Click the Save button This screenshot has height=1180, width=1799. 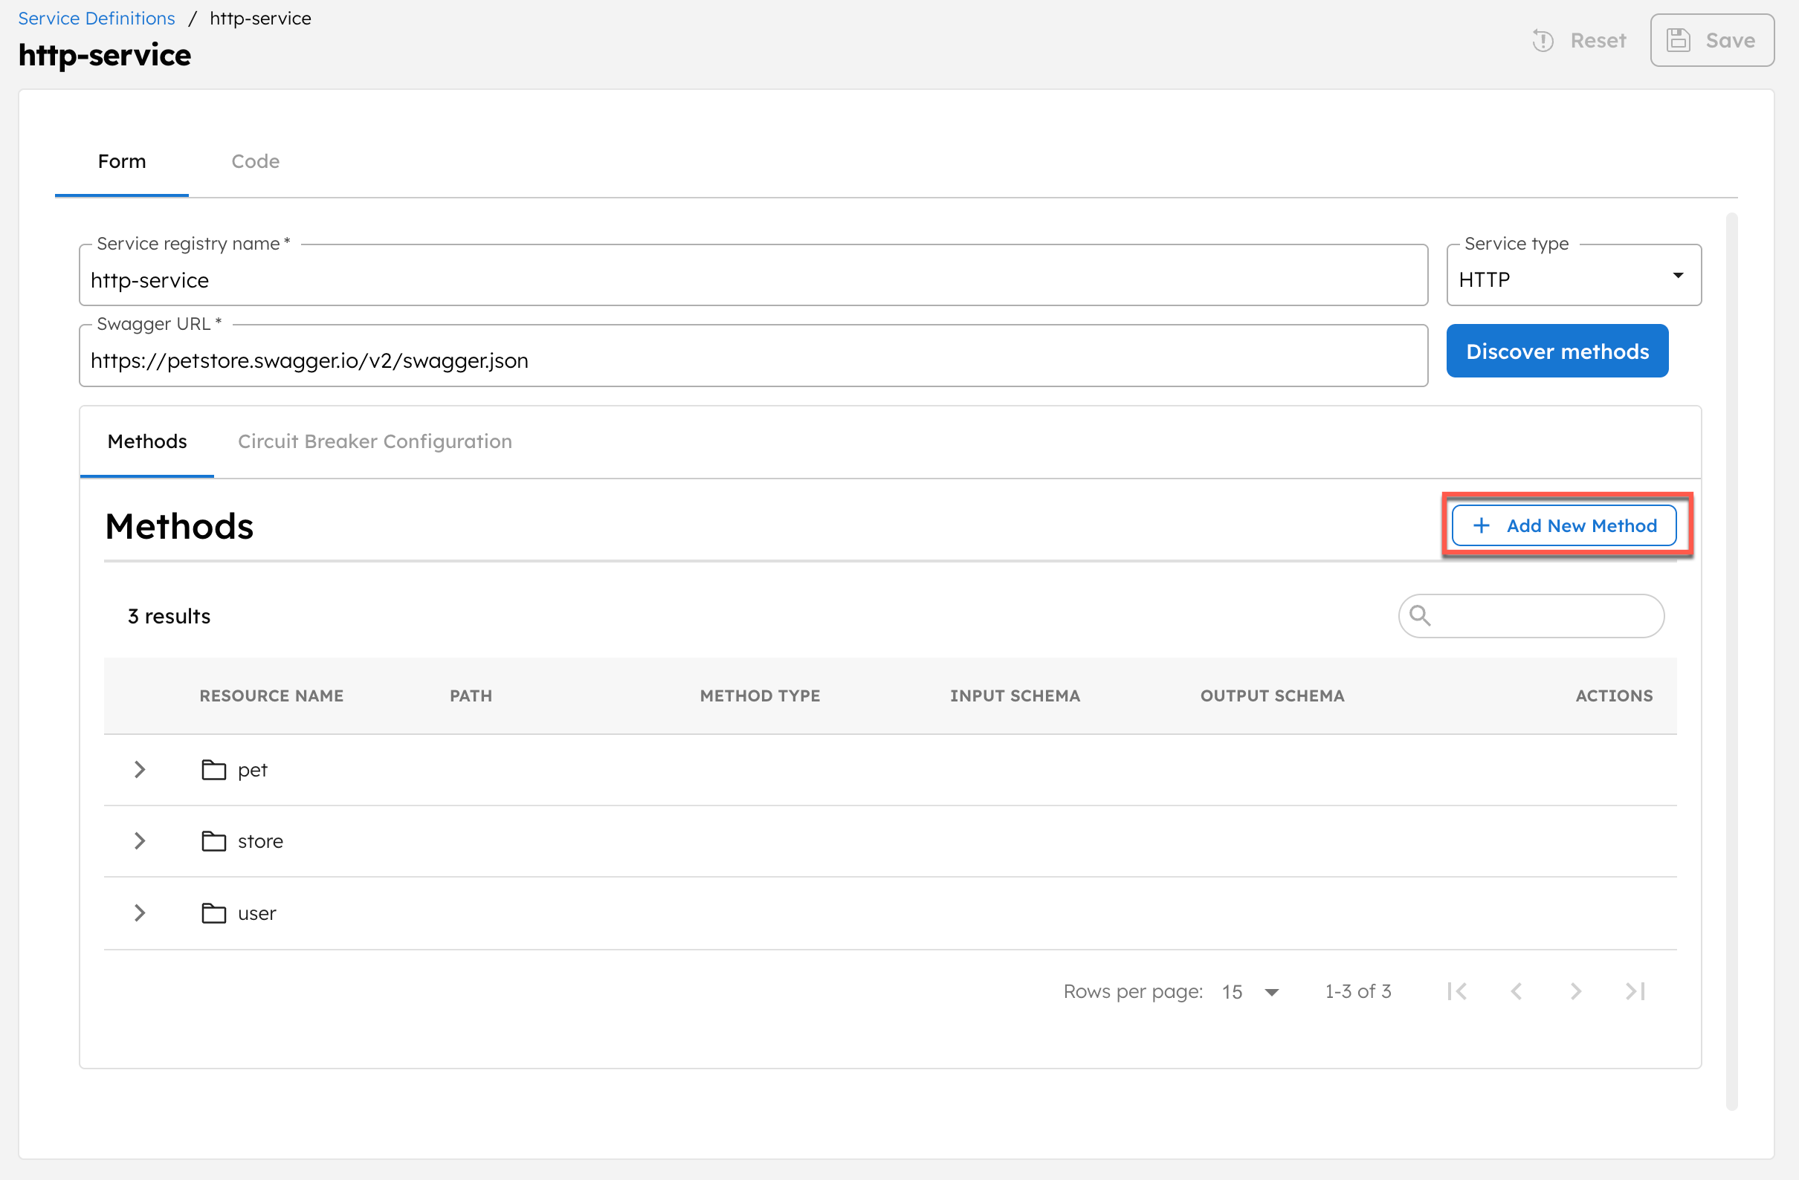pos(1712,41)
